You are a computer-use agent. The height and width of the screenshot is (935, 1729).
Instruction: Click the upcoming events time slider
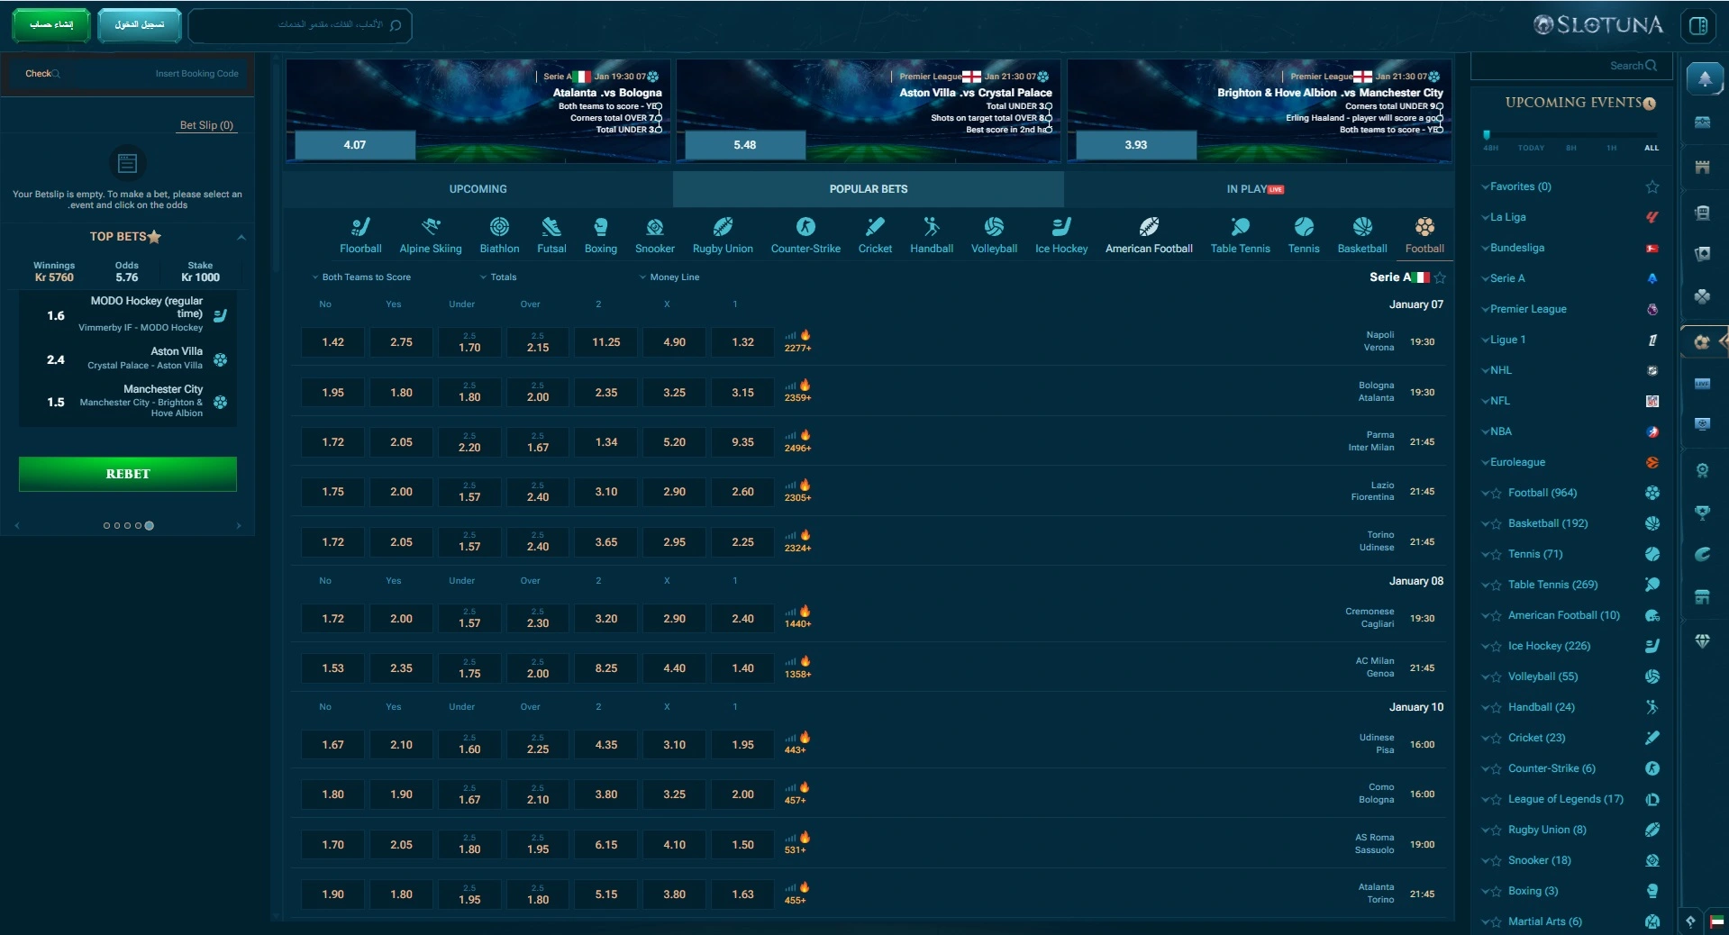point(1570,135)
